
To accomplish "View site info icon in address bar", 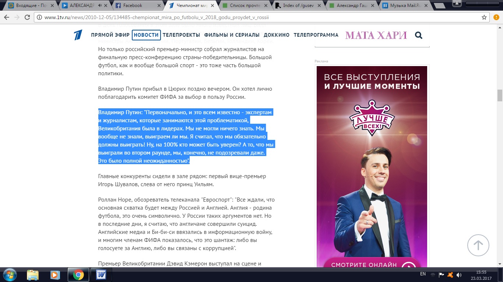I will [x=40, y=18].
